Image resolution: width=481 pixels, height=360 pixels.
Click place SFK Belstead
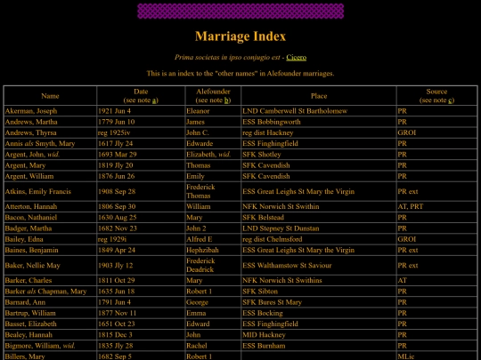[263, 218]
